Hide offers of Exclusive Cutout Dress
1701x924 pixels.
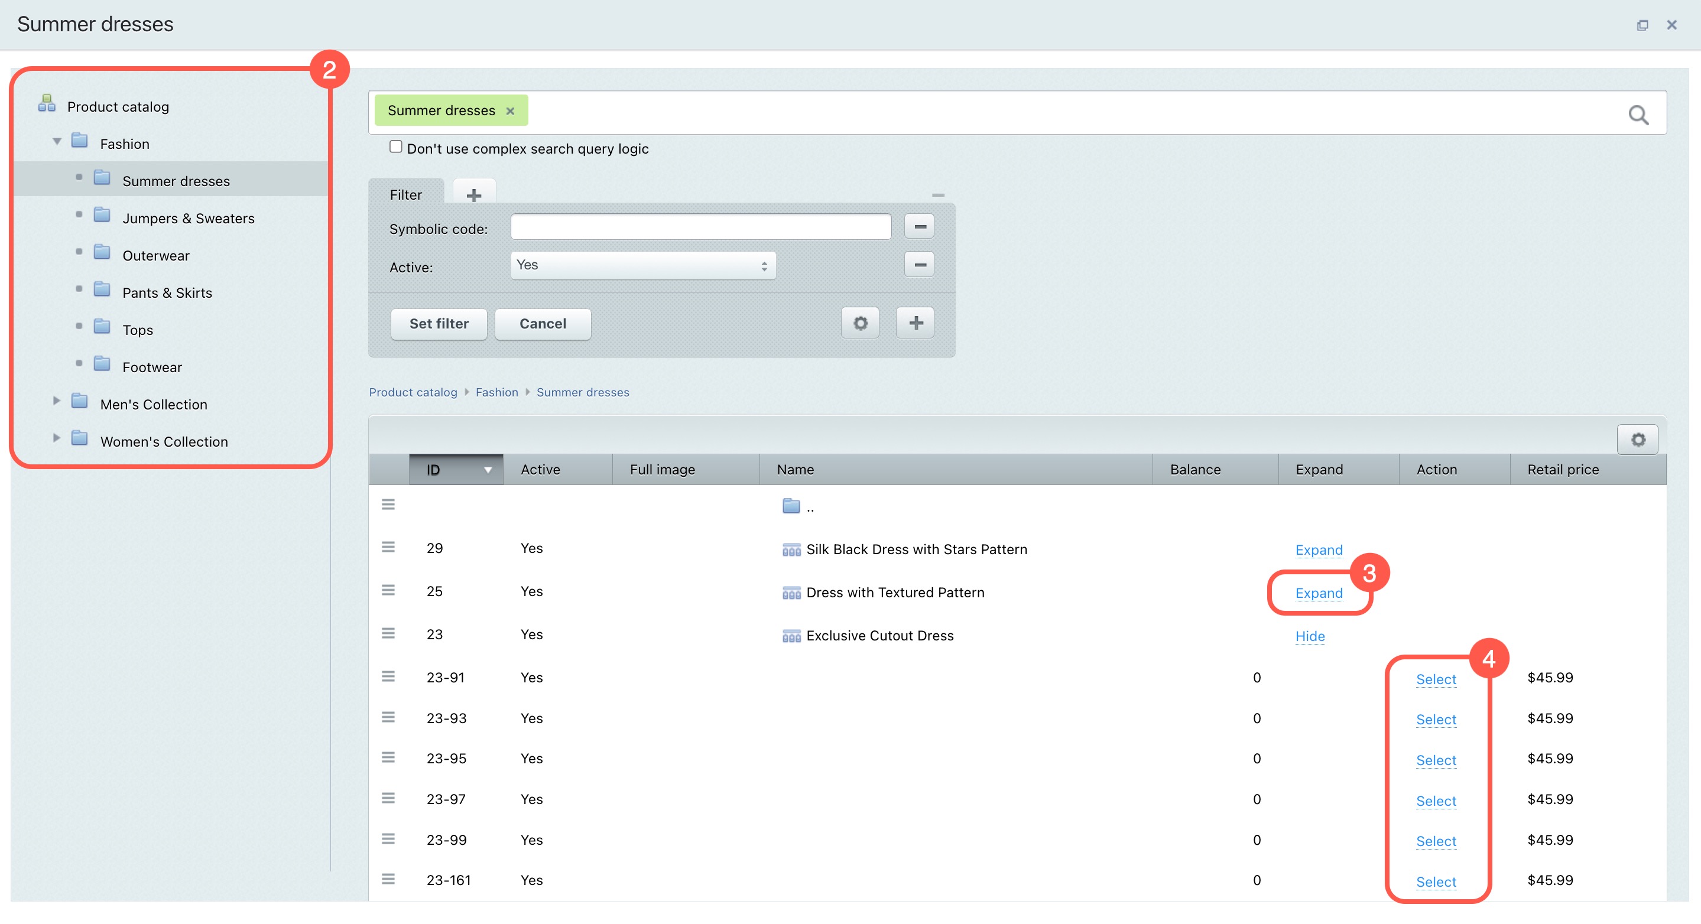pyautogui.click(x=1309, y=636)
